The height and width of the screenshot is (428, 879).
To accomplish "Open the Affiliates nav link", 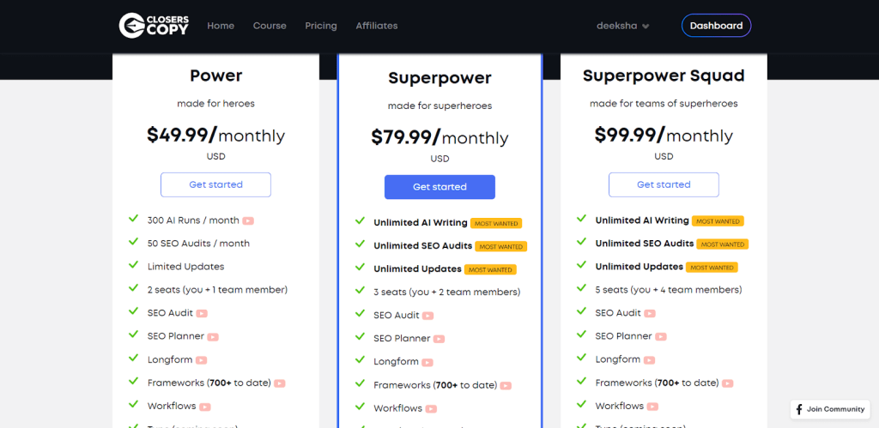I will coord(377,26).
